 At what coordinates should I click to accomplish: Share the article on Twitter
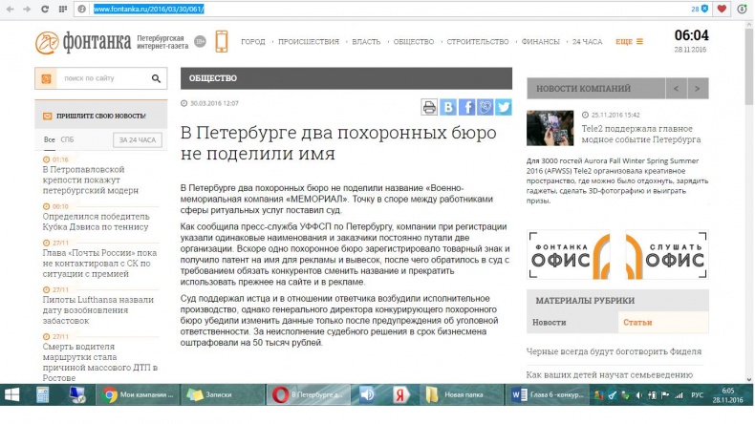503,107
